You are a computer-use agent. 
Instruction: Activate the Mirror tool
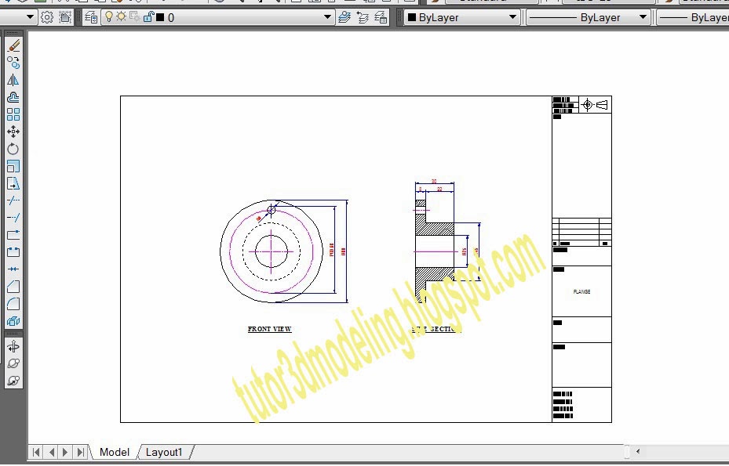point(13,80)
